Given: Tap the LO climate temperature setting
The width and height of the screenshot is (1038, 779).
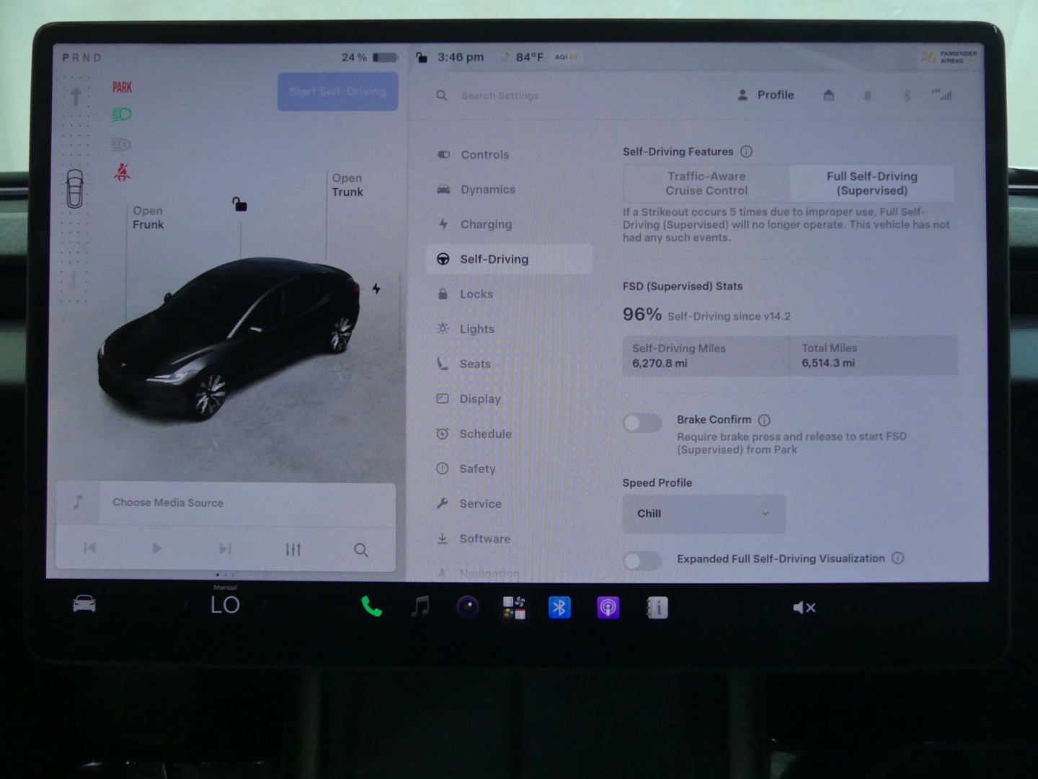Looking at the screenshot, I should pos(225,605).
